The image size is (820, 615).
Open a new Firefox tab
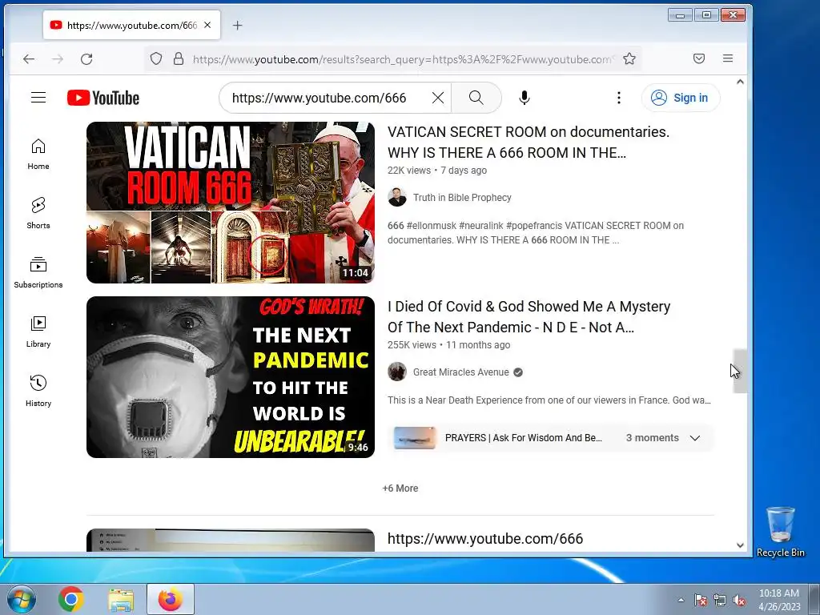[x=237, y=25]
